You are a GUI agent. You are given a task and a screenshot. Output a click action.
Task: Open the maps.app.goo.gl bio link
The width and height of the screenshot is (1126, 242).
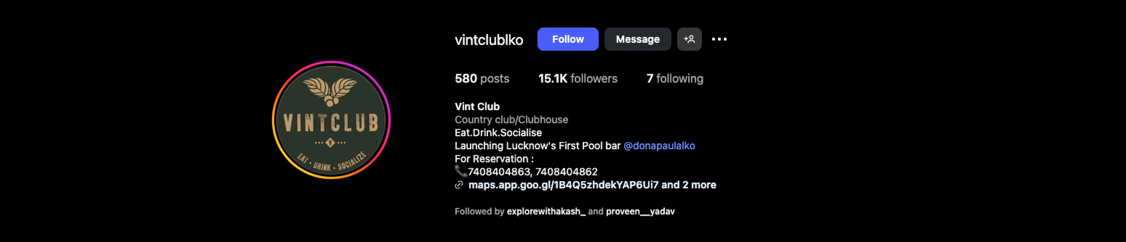pyautogui.click(x=563, y=185)
